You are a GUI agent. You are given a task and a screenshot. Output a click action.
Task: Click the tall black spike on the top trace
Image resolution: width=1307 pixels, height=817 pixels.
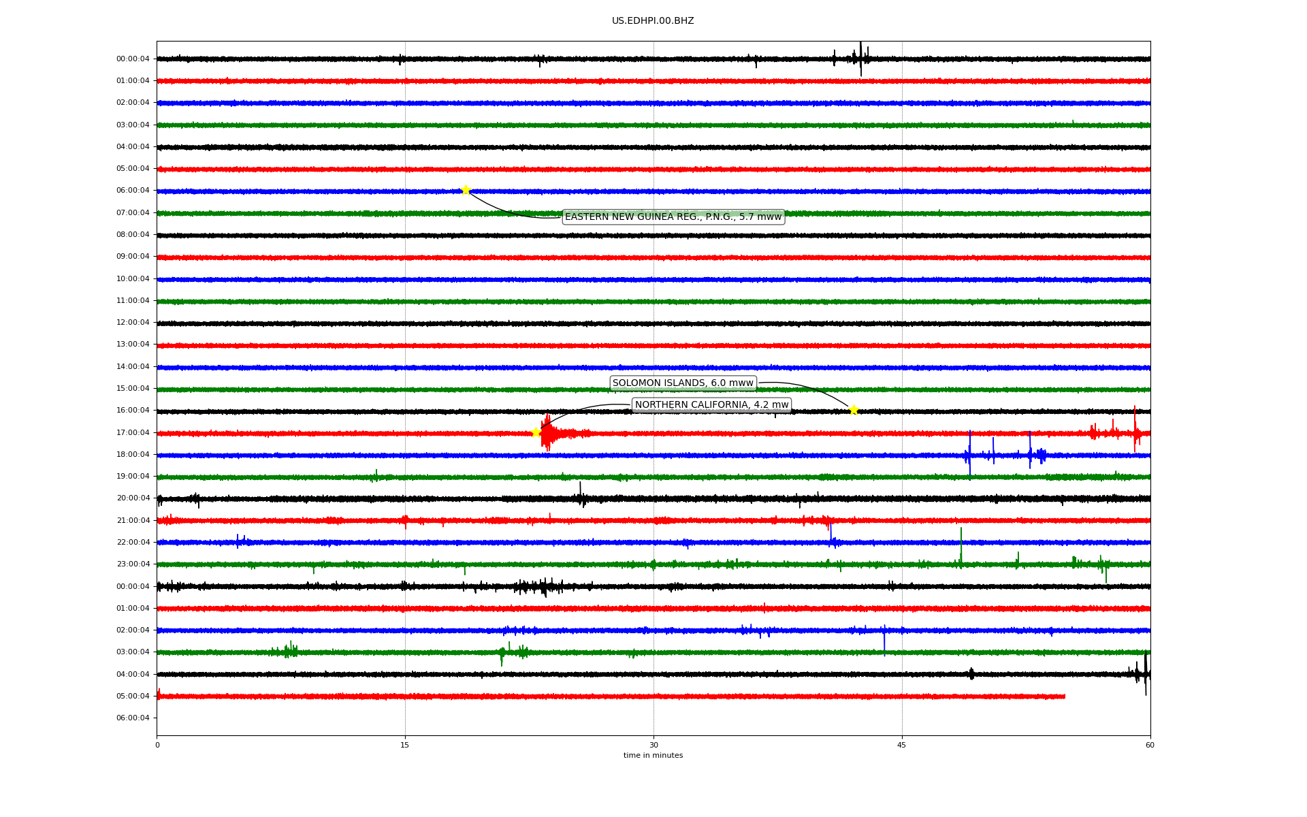click(860, 58)
